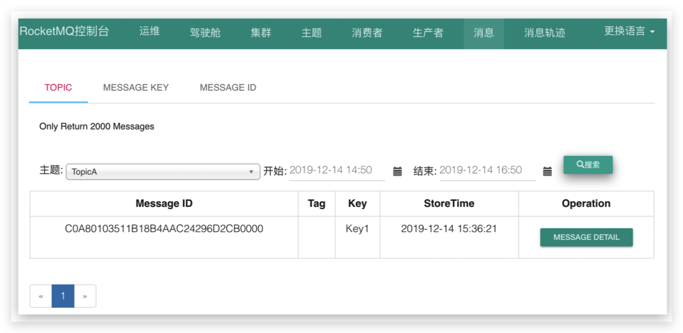Navigate to the 消费者 menu item
This screenshot has height=333, width=683.
pos(367,33)
